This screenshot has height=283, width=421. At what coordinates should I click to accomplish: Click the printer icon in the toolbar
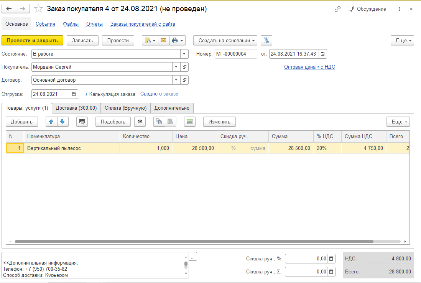[175, 40]
